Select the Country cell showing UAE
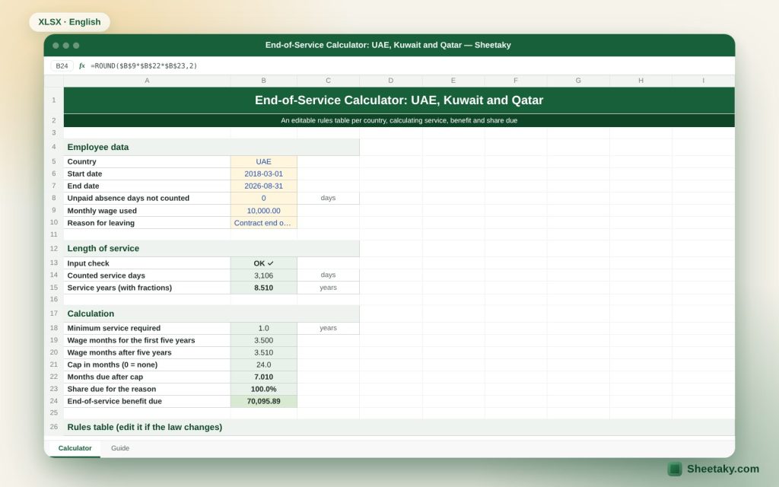Image resolution: width=779 pixels, height=487 pixels. click(264, 161)
